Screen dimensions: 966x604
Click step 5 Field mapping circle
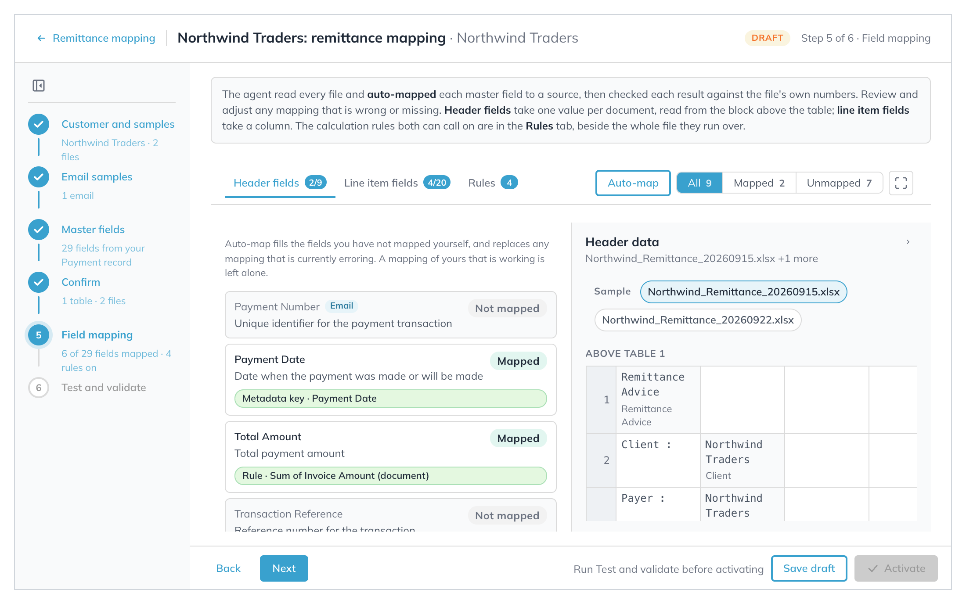tap(39, 335)
